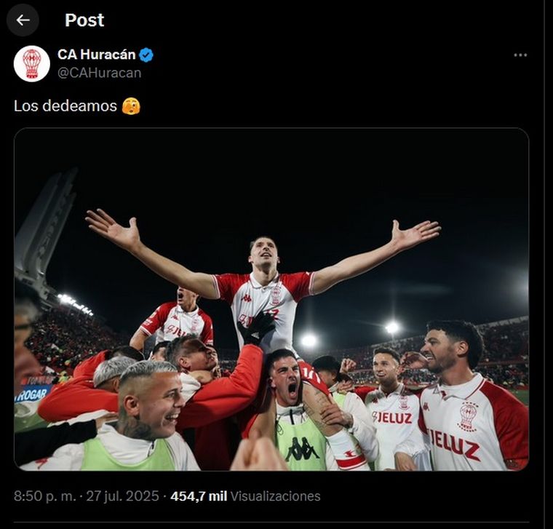Click the blue verified badge
This screenshot has width=553, height=529.
146,55
